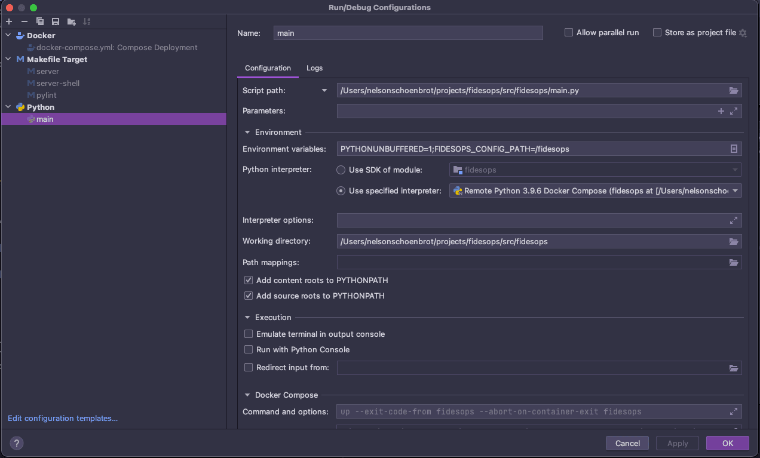Collapse the Makefile Target group

point(8,59)
